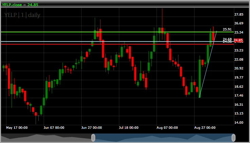The height and width of the screenshot is (143, 250).
Task: Click the Jul 18 00:00 date label
Action: pos(129,128)
